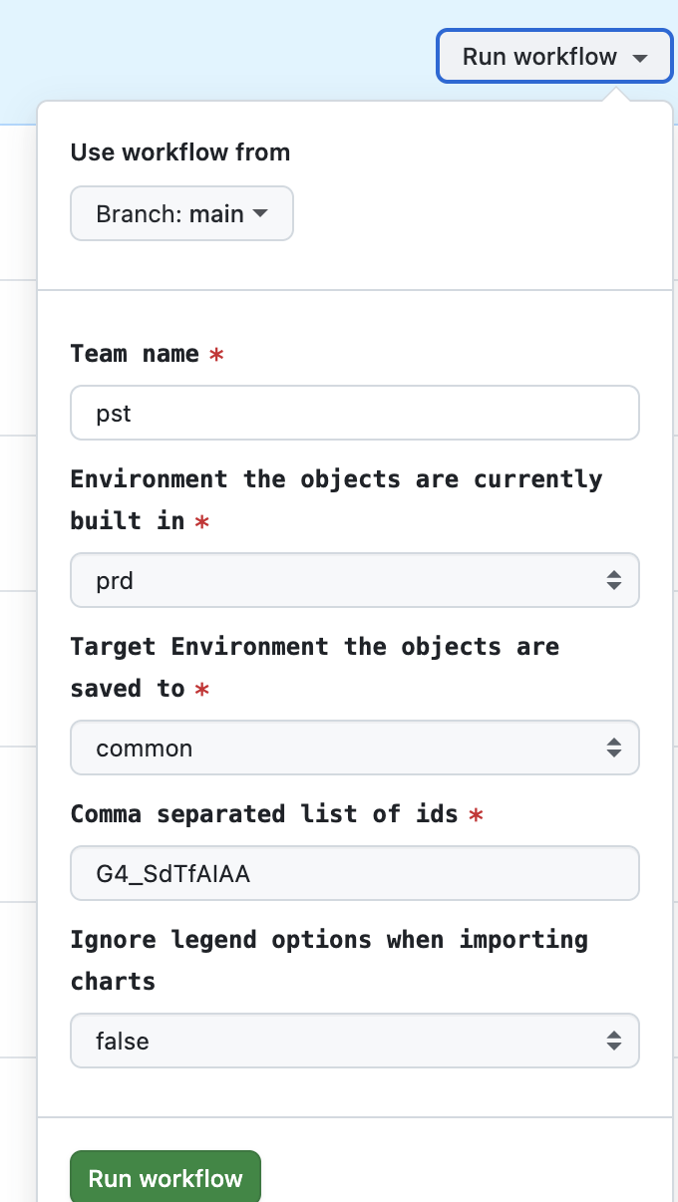Click the caret on top Run workflow button
The image size is (678, 1202).
(639, 58)
